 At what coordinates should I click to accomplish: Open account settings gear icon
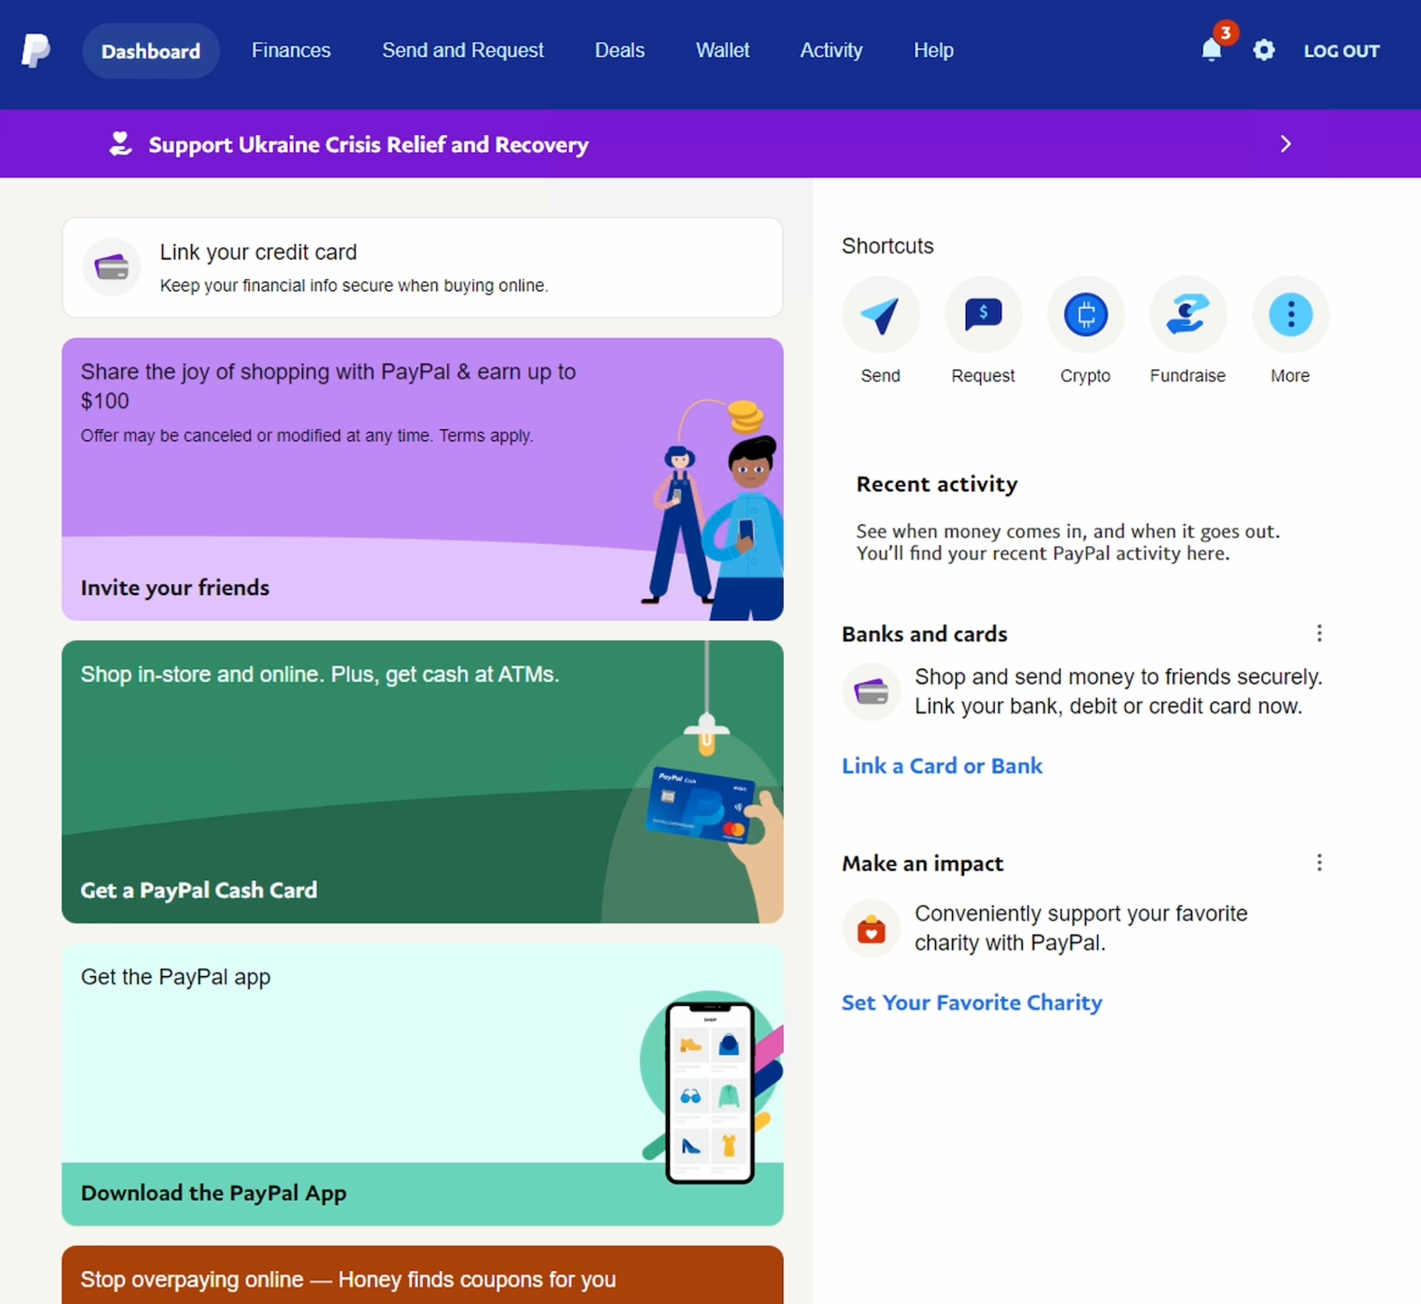pos(1264,51)
